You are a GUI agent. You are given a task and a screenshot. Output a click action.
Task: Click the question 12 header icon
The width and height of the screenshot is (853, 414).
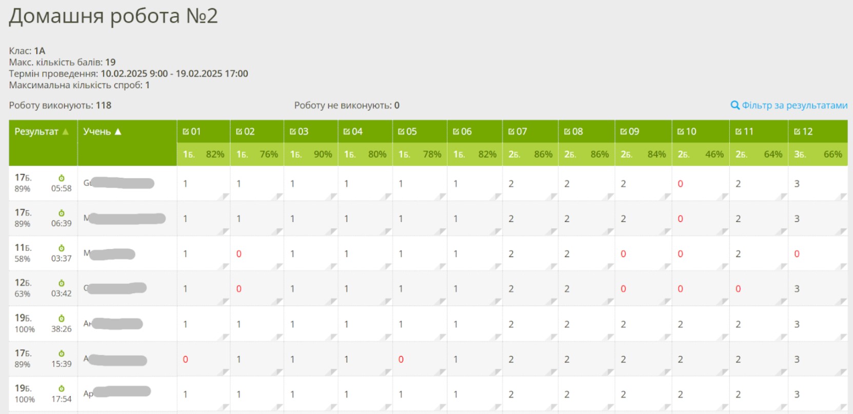pyautogui.click(x=797, y=132)
